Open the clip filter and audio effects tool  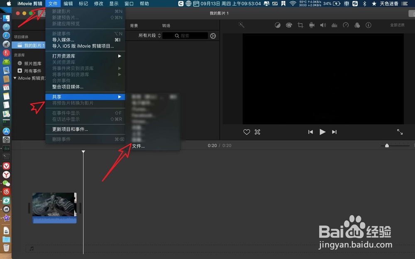tap(357, 25)
